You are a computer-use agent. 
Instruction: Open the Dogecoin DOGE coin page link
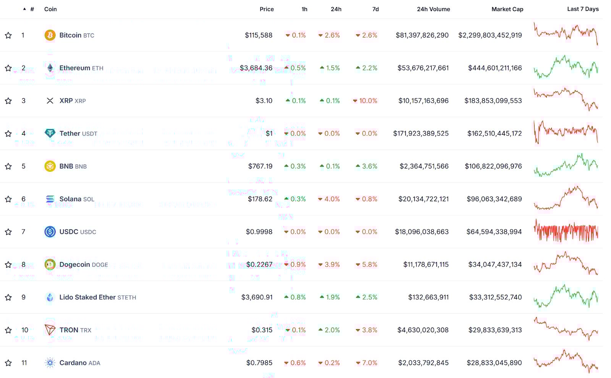tap(84, 265)
